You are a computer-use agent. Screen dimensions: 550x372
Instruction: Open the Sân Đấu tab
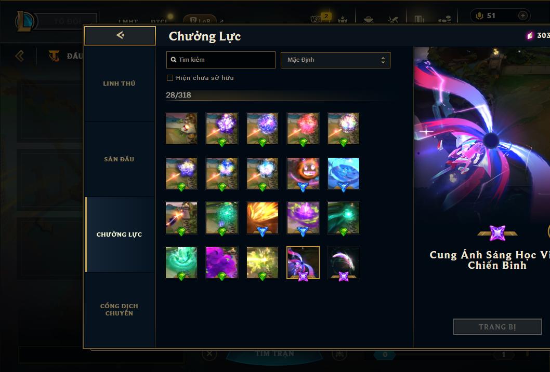click(x=119, y=159)
